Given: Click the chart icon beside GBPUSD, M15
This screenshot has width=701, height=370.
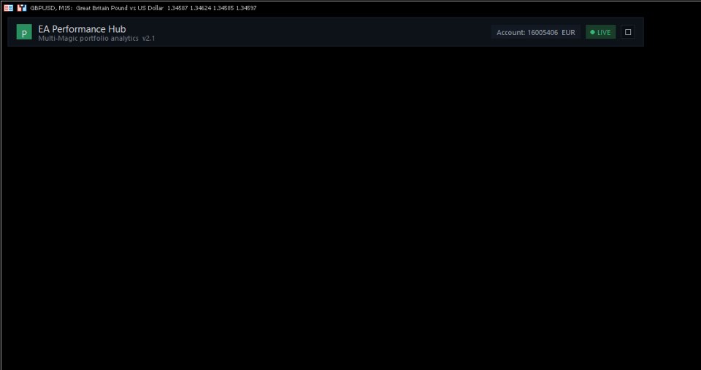Looking at the screenshot, I should pyautogui.click(x=22, y=7).
